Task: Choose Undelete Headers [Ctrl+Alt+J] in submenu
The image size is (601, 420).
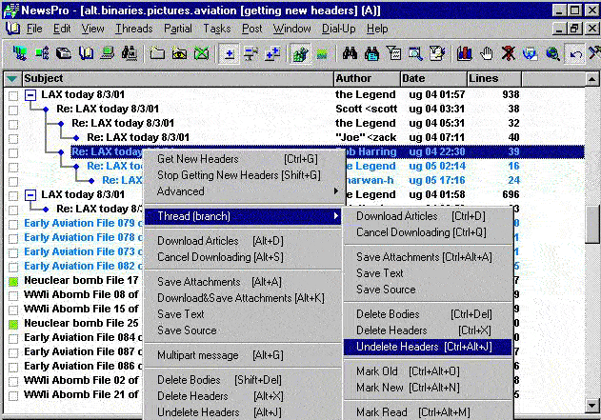Action: point(419,347)
